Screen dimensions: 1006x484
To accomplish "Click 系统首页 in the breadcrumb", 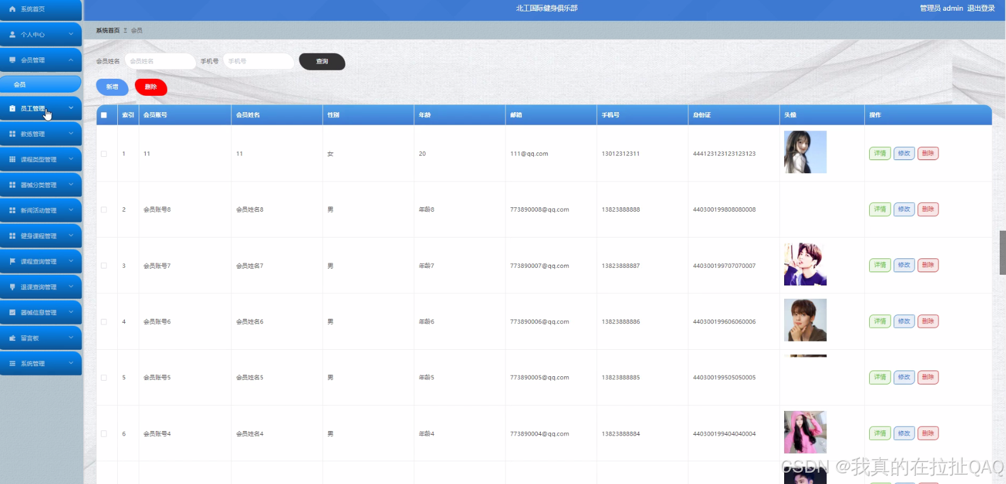I will tap(108, 30).
